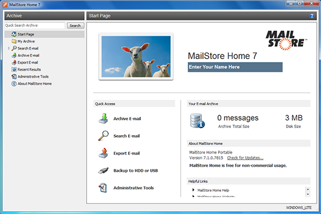The width and height of the screenshot is (321, 214).
Task: Click the USB plug backup icon
Action: (103, 170)
